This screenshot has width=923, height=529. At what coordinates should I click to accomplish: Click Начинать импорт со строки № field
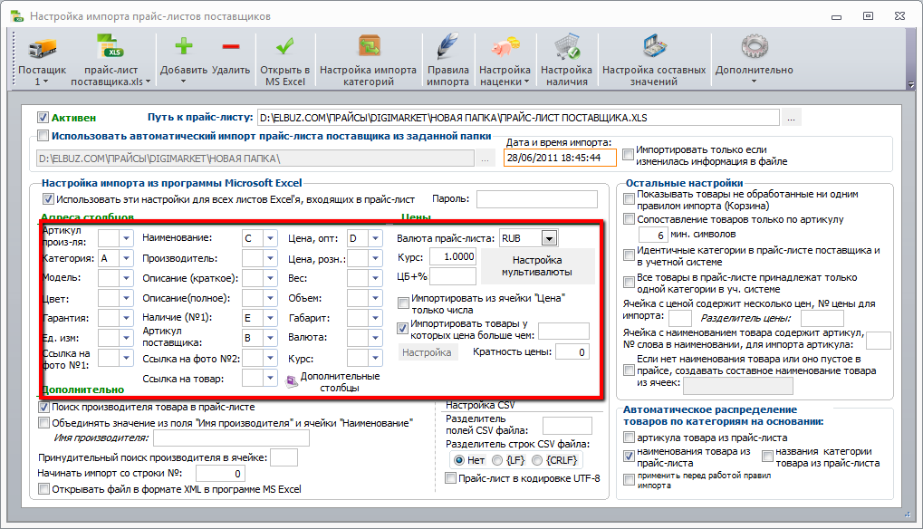(220, 473)
